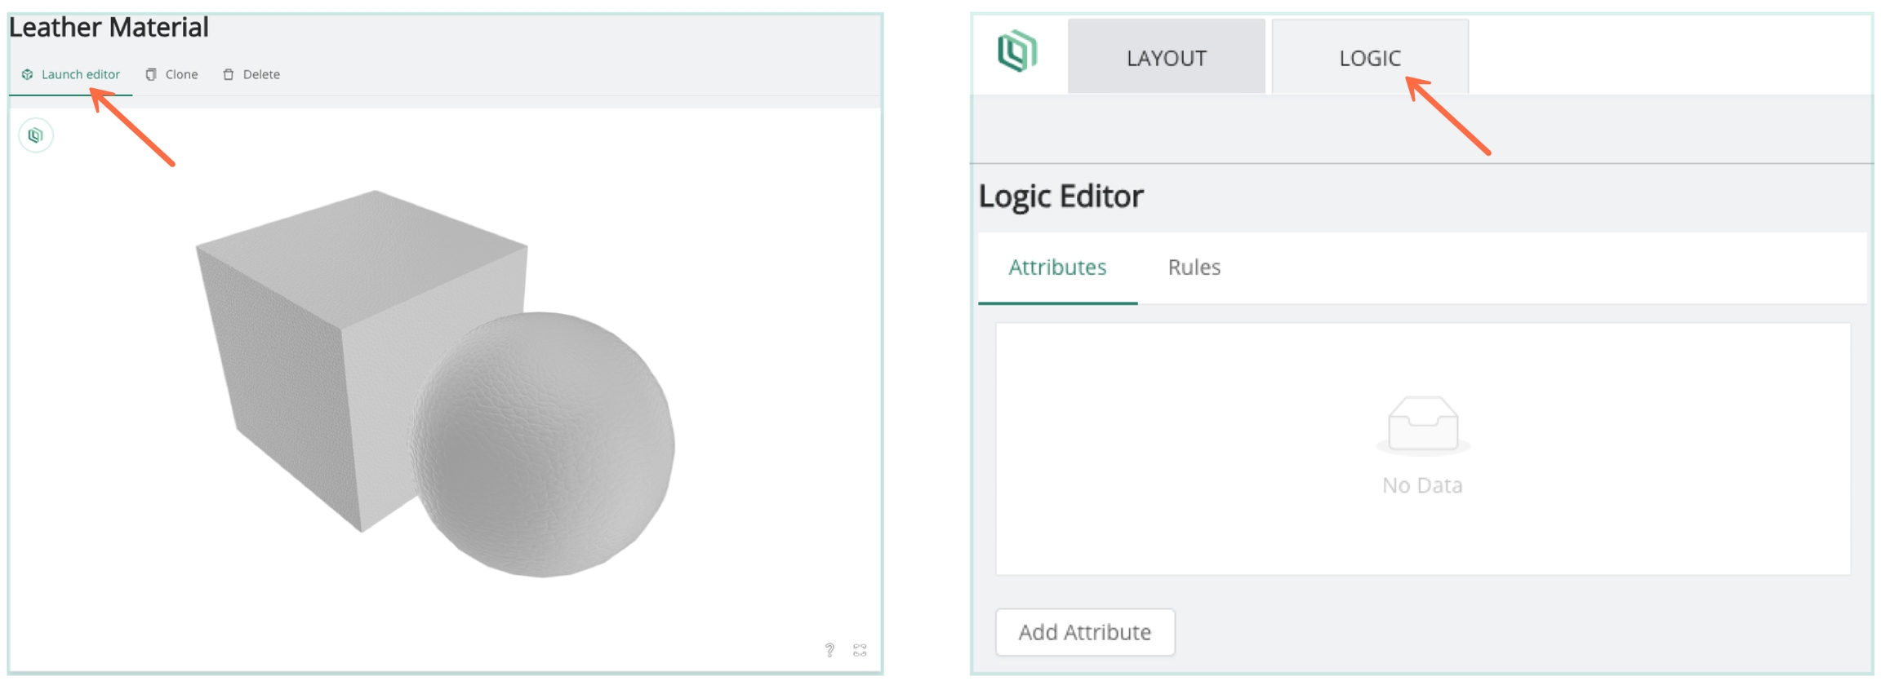Toggle fullscreen view in the 3D viewer
This screenshot has height=681, width=1881.
(x=860, y=650)
